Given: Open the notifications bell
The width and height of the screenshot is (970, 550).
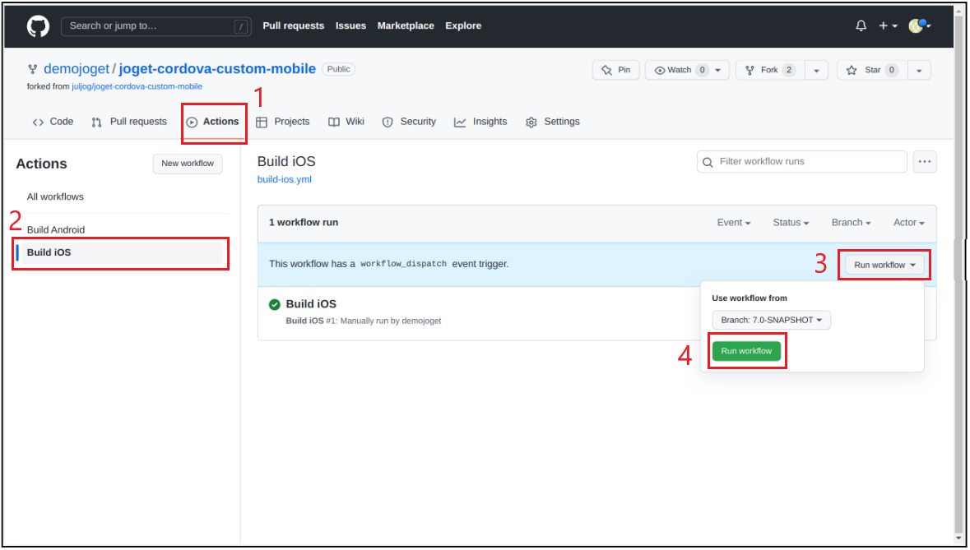Looking at the screenshot, I should (x=861, y=26).
